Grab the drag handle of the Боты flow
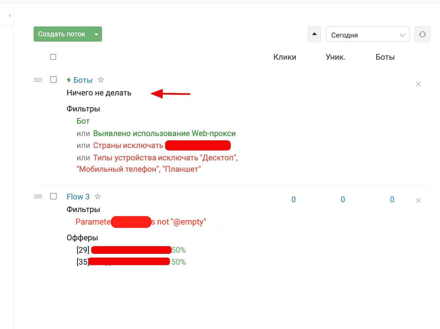This screenshot has width=440, height=329. tap(38, 80)
